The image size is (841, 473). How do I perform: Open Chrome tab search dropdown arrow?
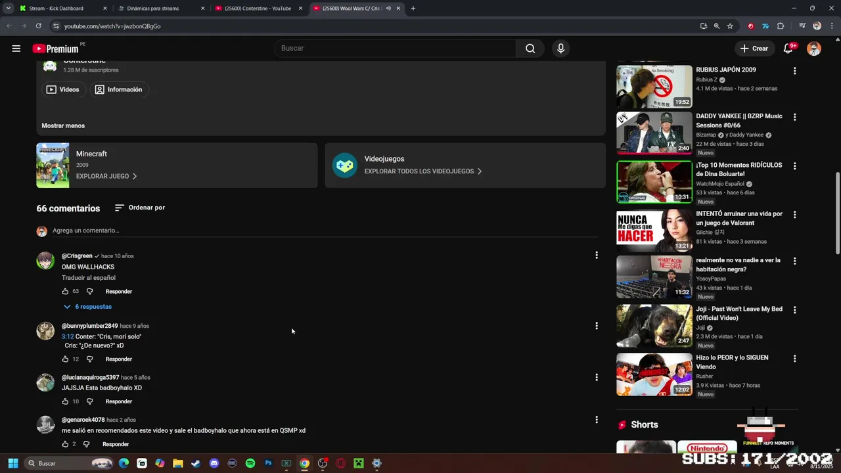(9, 9)
